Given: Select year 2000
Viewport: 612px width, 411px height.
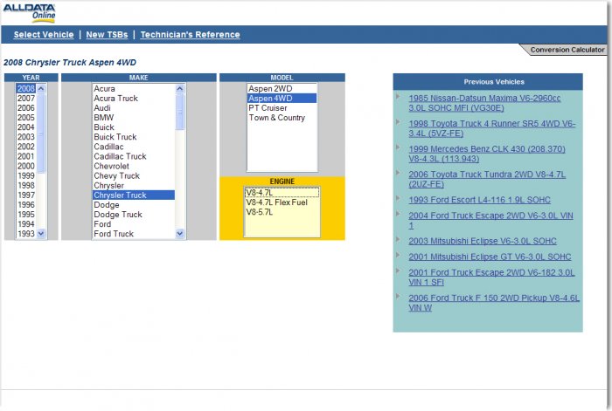Looking at the screenshot, I should [x=25, y=166].
